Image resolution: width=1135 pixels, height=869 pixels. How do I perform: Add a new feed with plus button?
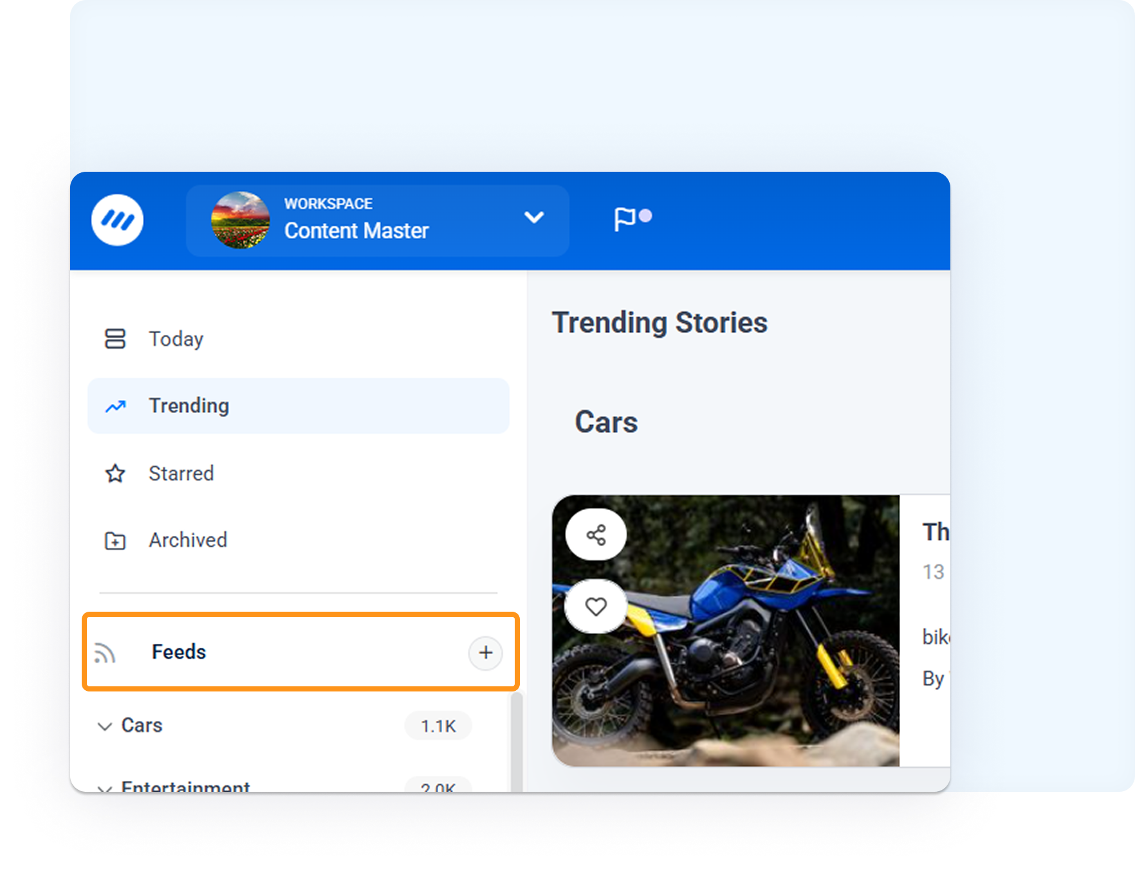(x=486, y=653)
